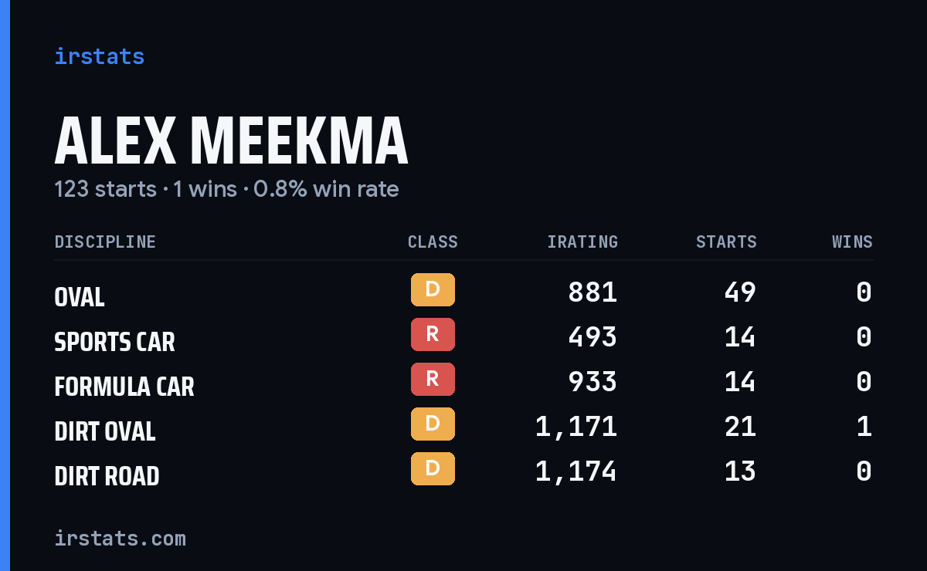Image resolution: width=927 pixels, height=571 pixels.
Task: Click the 123 starts summary line
Action: (x=226, y=189)
